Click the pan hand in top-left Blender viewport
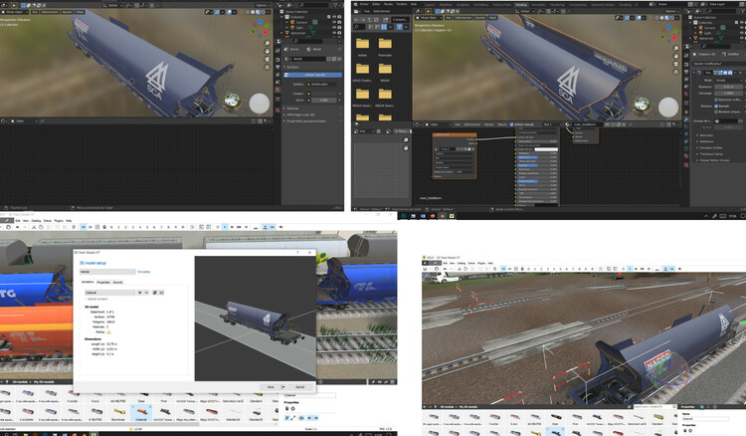Viewport: 746px width, 436px height. [x=268, y=52]
